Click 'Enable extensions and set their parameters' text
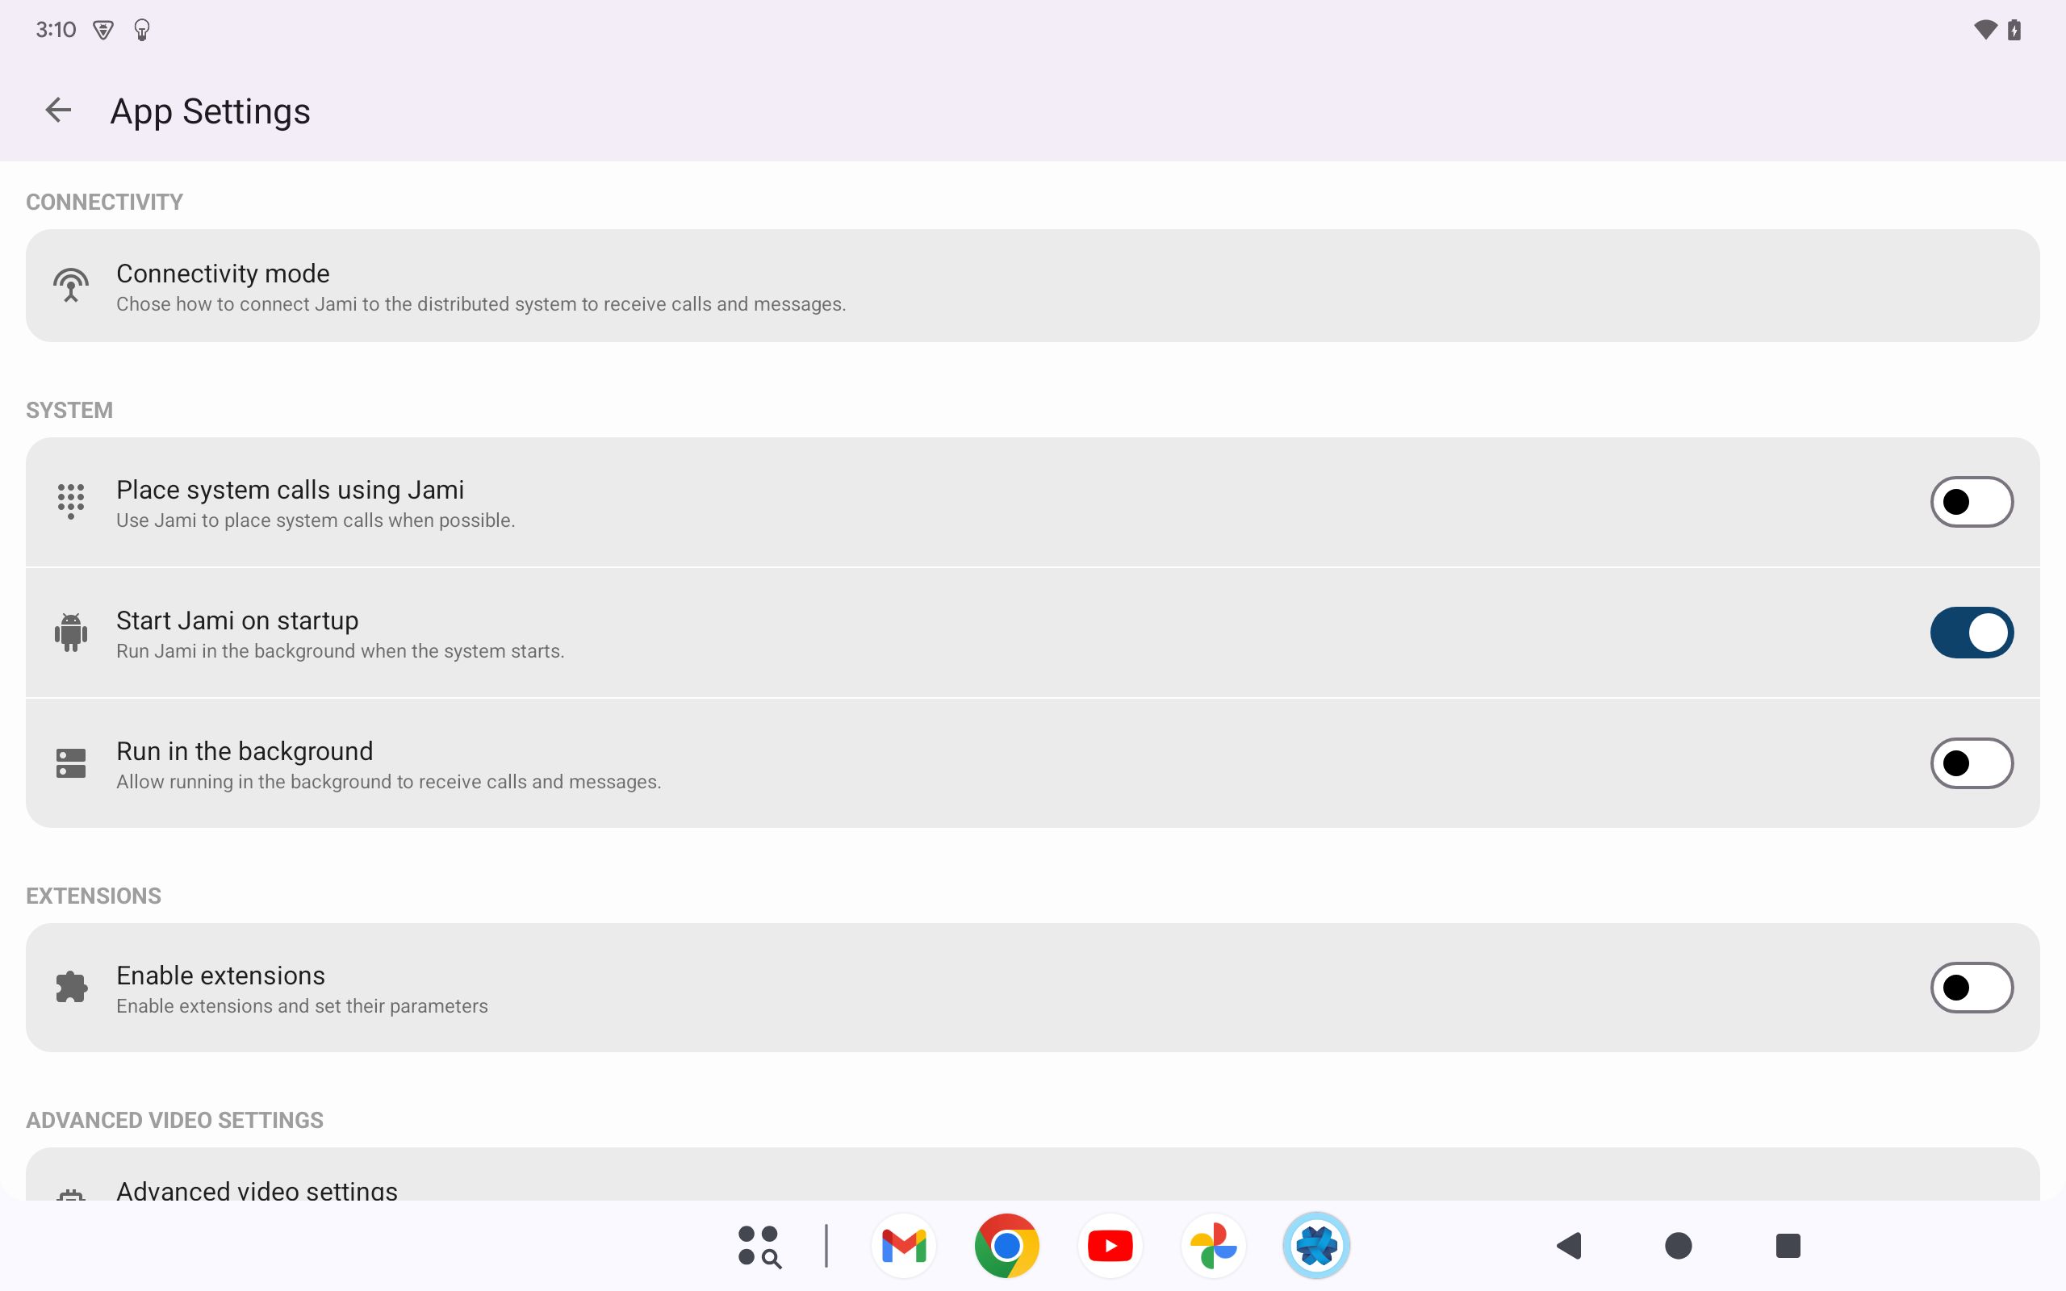The width and height of the screenshot is (2066, 1291). 302,1007
